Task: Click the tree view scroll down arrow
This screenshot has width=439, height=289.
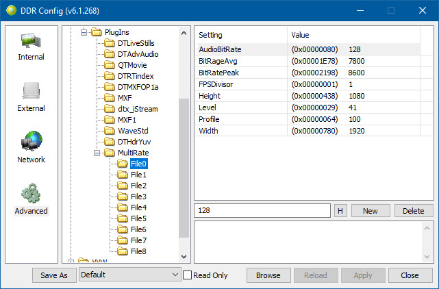Action: pyautogui.click(x=184, y=256)
